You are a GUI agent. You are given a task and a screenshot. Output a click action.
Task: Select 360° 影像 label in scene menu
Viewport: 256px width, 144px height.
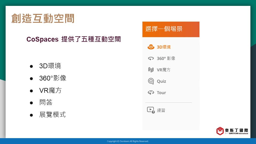166,58
